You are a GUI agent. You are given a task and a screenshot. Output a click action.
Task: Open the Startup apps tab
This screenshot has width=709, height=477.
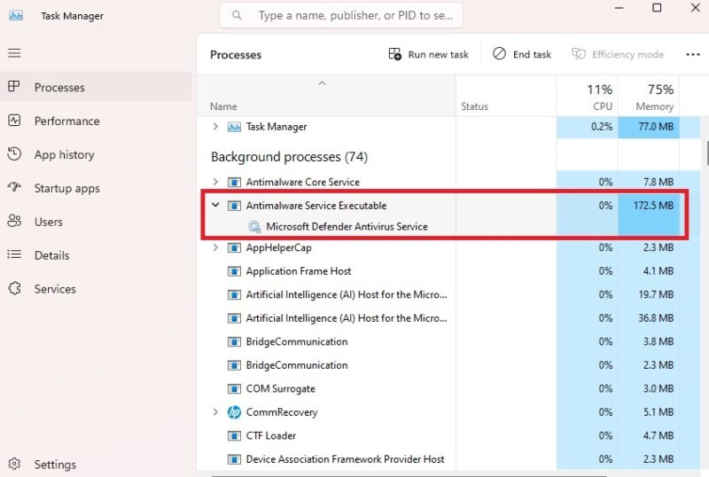click(67, 188)
